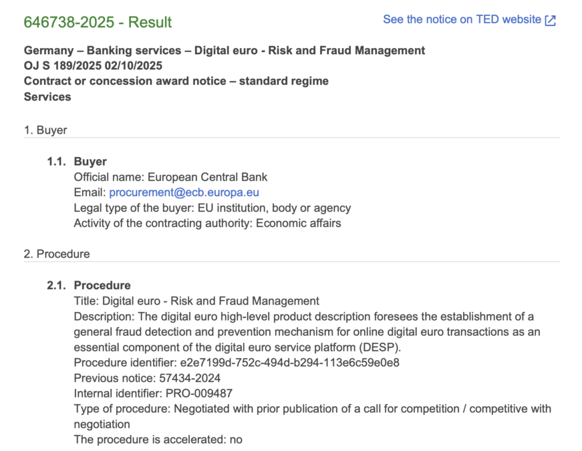
Task: Click the Procedure identifier value line
Action: click(237, 362)
